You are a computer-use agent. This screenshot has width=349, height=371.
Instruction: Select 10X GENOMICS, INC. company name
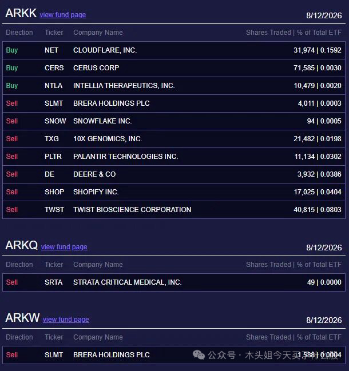point(108,139)
